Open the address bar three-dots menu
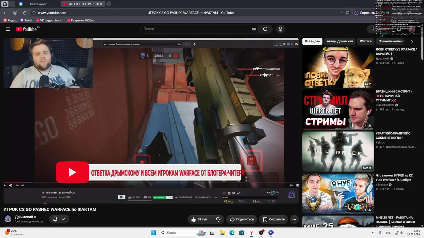 [x=341, y=13]
